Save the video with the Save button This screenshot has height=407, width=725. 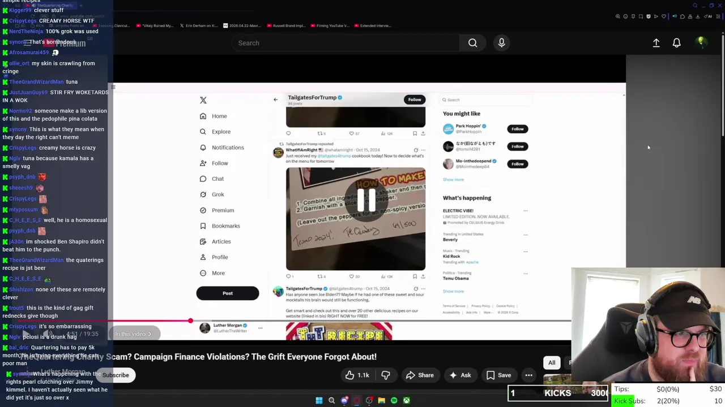tap(498, 375)
